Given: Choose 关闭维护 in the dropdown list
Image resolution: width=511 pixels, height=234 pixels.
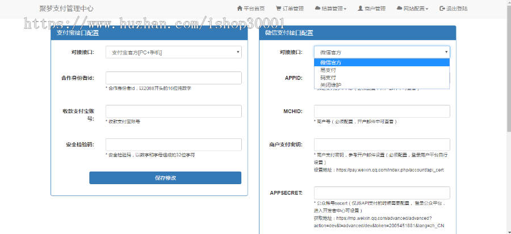Looking at the screenshot, I should point(382,85).
